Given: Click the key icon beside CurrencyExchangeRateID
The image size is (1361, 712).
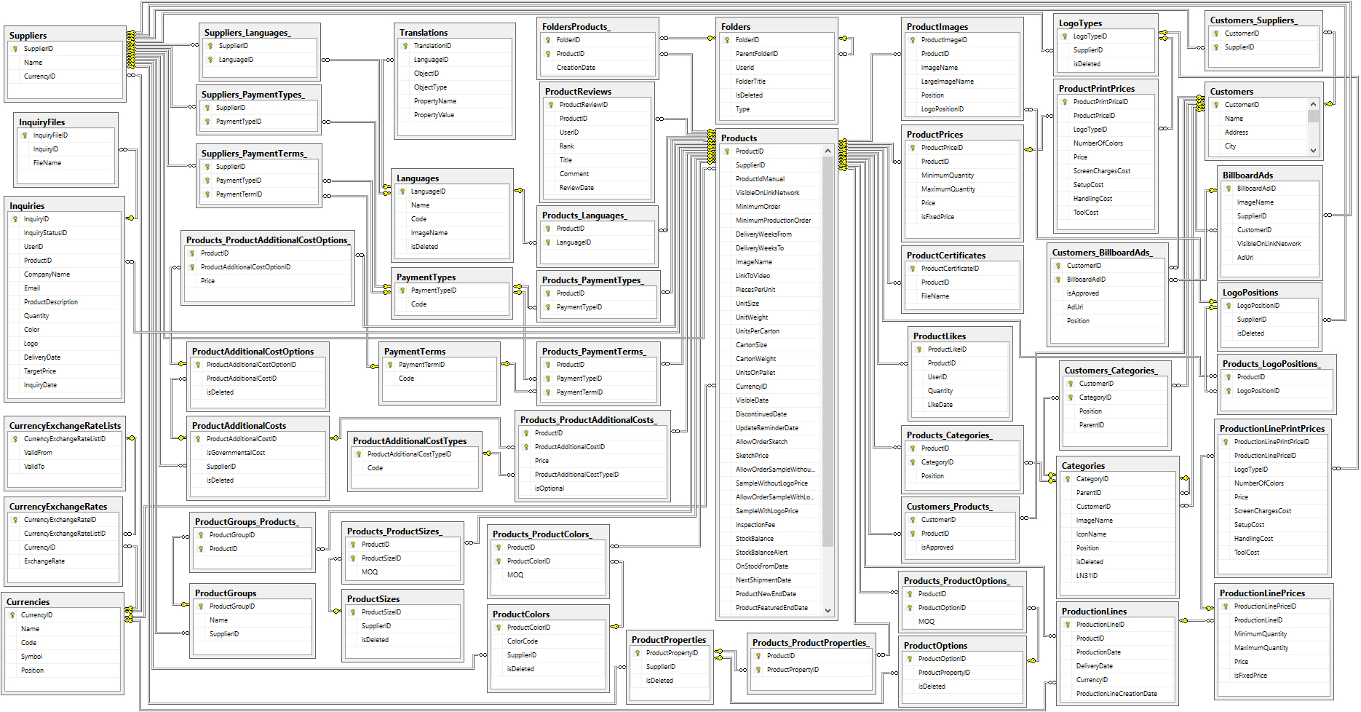Looking at the screenshot, I should [x=15, y=520].
